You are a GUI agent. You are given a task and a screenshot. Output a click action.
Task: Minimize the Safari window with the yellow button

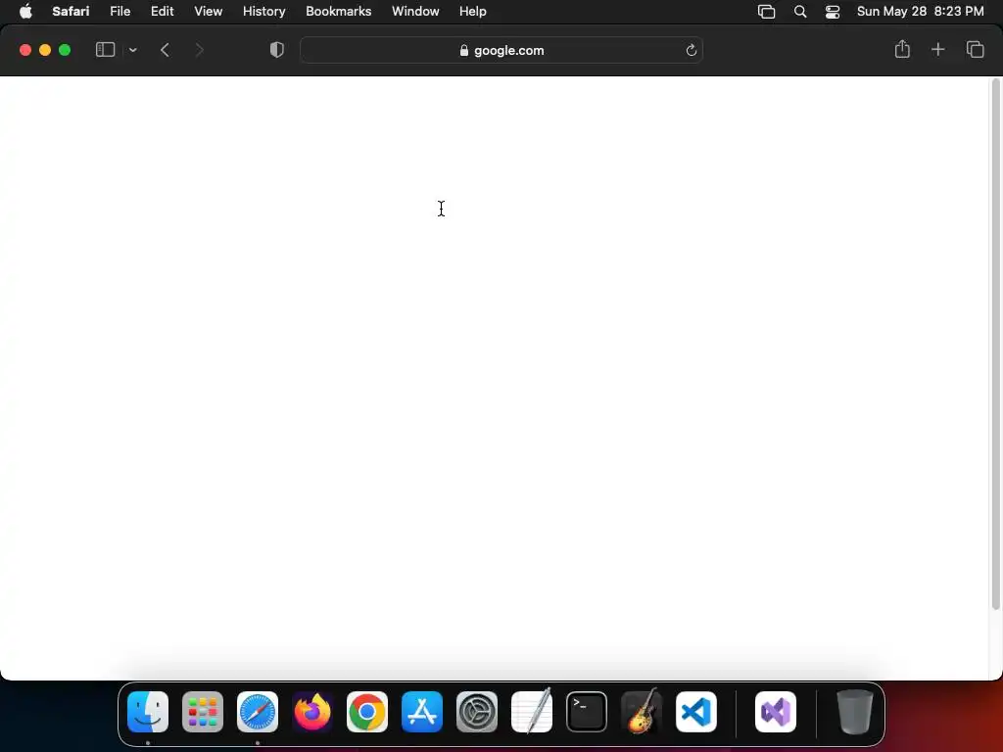45,50
